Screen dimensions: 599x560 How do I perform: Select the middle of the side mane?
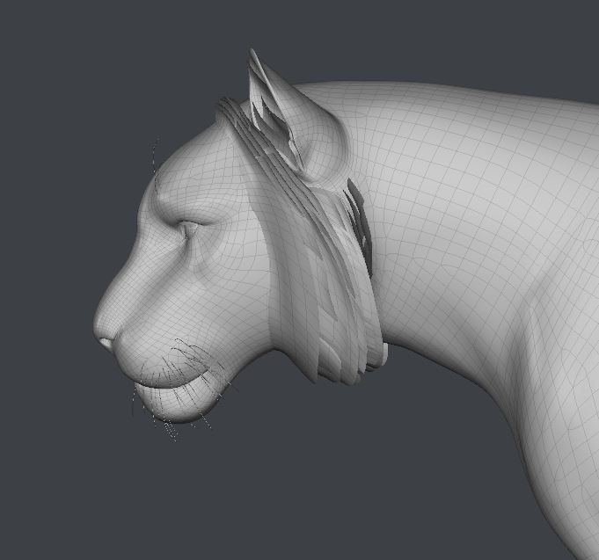[330, 281]
